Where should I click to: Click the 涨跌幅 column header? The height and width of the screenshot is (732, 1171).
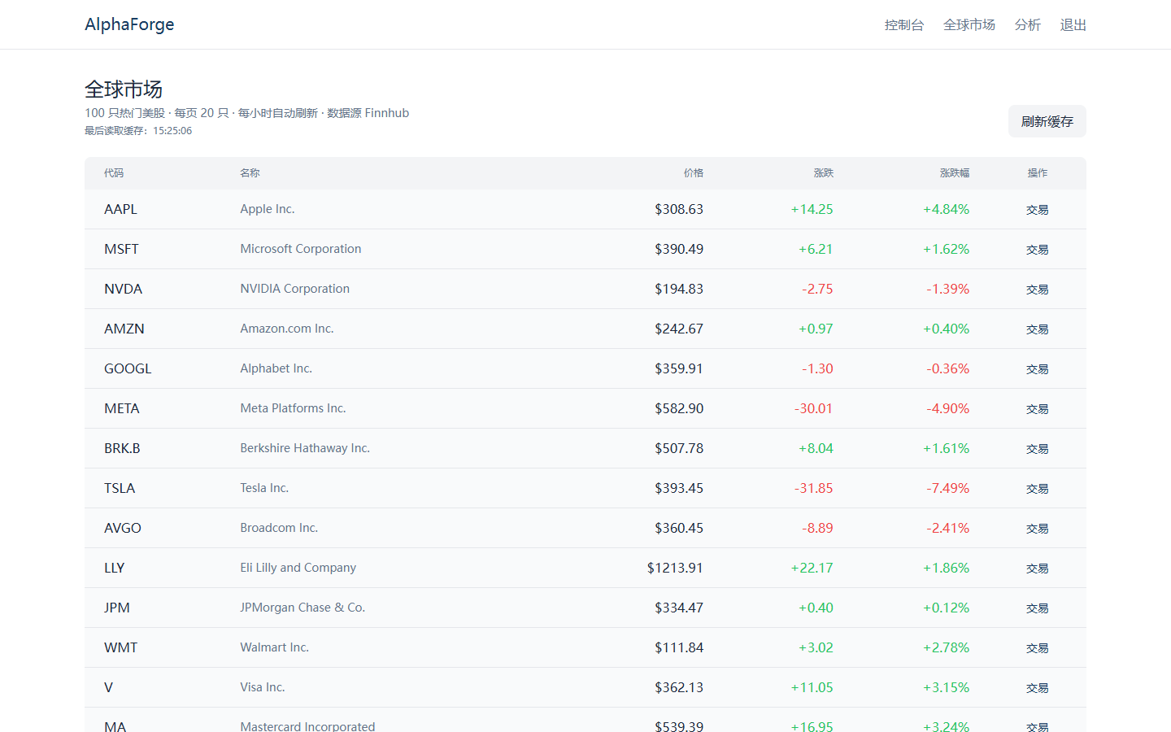tap(955, 173)
